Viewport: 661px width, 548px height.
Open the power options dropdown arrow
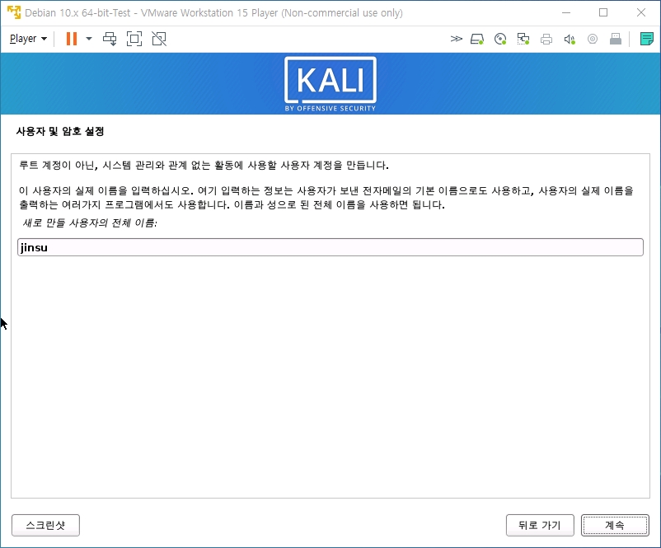(x=89, y=39)
